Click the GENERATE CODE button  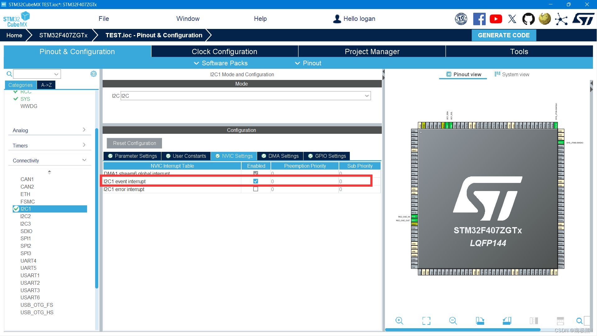(503, 35)
